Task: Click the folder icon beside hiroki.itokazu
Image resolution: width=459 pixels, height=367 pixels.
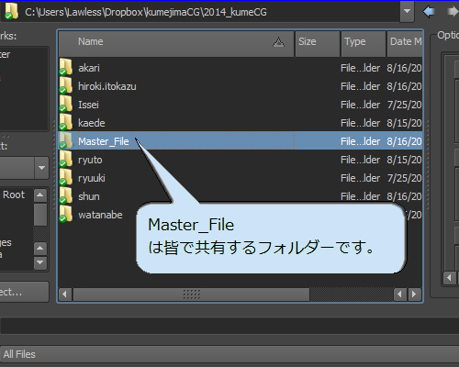Action: 66,85
